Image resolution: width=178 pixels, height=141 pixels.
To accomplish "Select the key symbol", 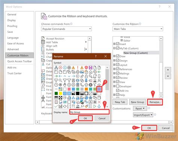I will [x=91, y=76].
